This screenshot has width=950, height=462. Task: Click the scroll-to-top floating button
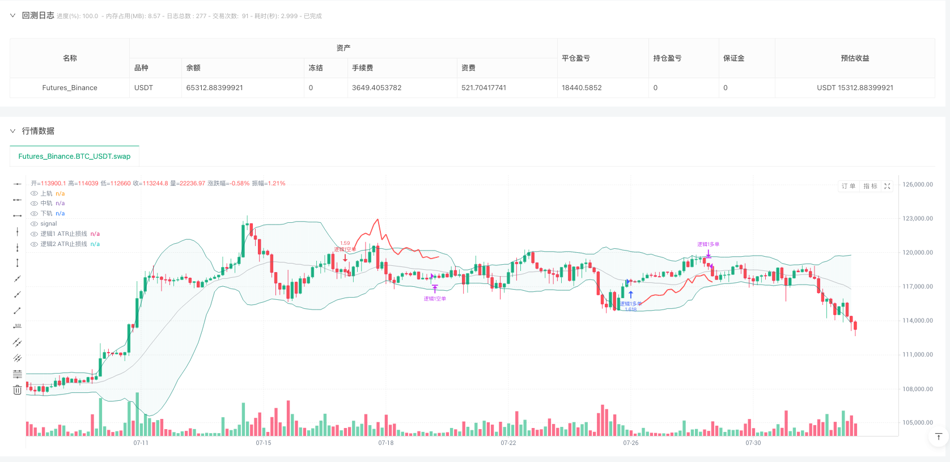click(939, 437)
